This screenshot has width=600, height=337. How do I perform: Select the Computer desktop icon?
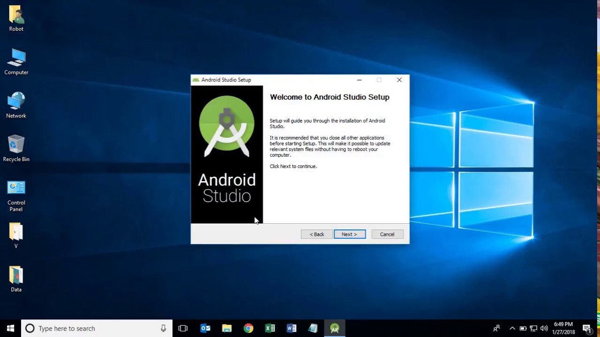click(16, 62)
